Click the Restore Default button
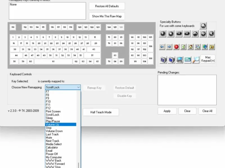Screen dimensions: 225x168 (x=124, y=88)
